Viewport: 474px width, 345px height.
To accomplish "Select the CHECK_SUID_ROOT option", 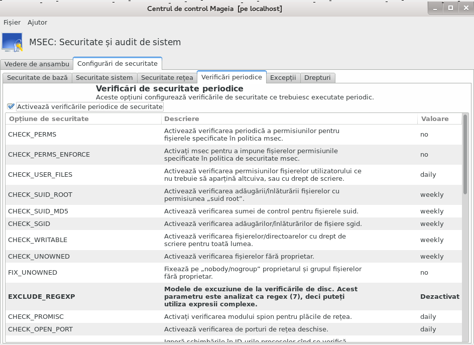I will [233, 195].
